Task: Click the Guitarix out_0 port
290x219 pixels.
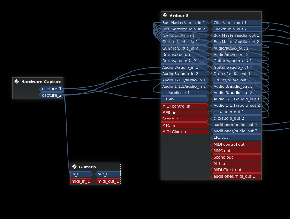Action: (107, 174)
